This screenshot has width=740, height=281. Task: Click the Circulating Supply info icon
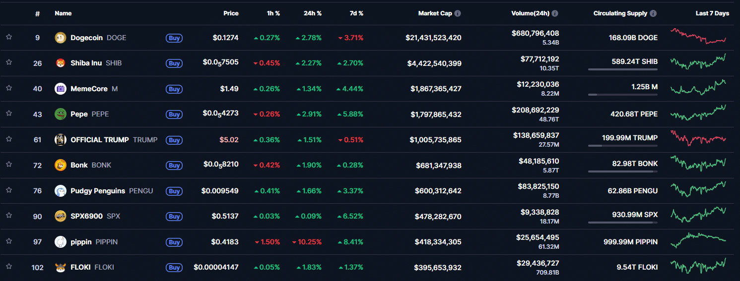click(653, 13)
